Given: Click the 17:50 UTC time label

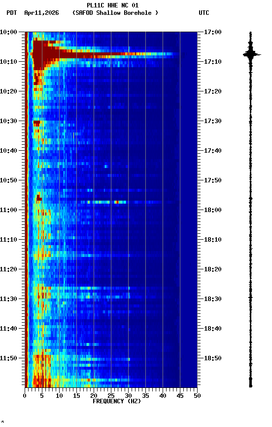Looking at the screenshot, I should click(x=212, y=180).
